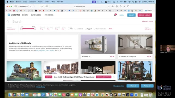Click the Wi-Fi status icon
This screenshot has height=98, width=175.
(129, 2)
